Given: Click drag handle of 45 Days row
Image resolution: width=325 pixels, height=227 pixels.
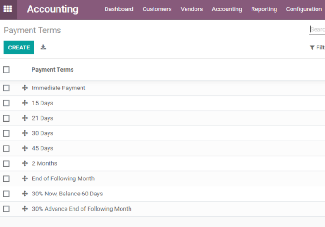Looking at the screenshot, I should (x=25, y=148).
